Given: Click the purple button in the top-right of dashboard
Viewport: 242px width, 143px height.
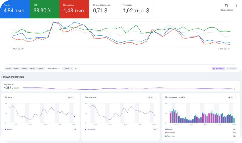Looking at the screenshot, I should tap(218, 68).
